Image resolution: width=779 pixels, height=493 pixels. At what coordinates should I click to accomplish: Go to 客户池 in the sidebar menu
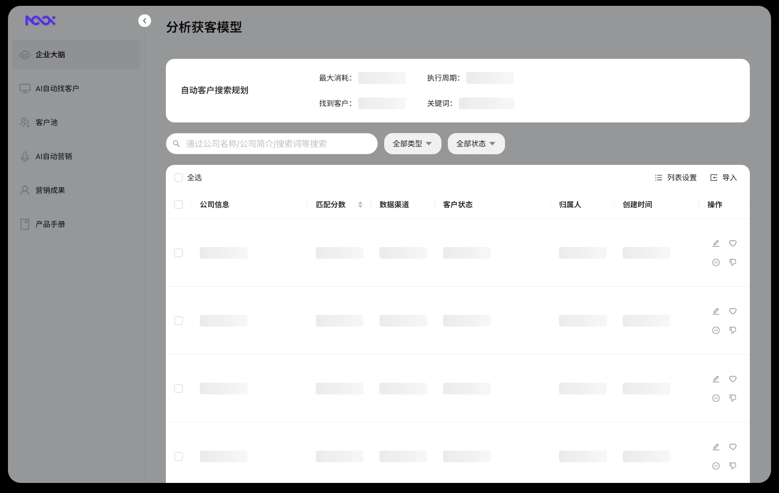pyautogui.click(x=47, y=122)
